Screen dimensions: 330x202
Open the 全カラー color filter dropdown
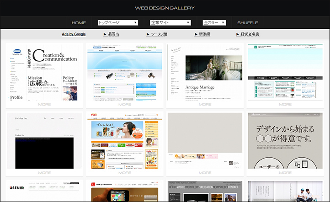pyautogui.click(x=214, y=22)
